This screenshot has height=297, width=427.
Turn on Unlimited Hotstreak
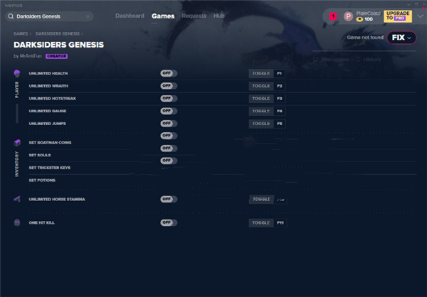pos(169,98)
